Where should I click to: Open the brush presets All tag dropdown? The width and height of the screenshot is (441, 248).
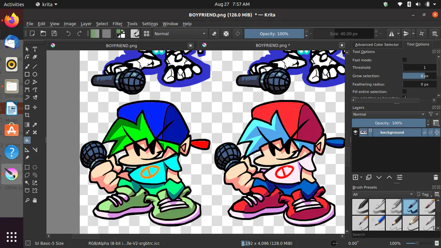(383, 194)
